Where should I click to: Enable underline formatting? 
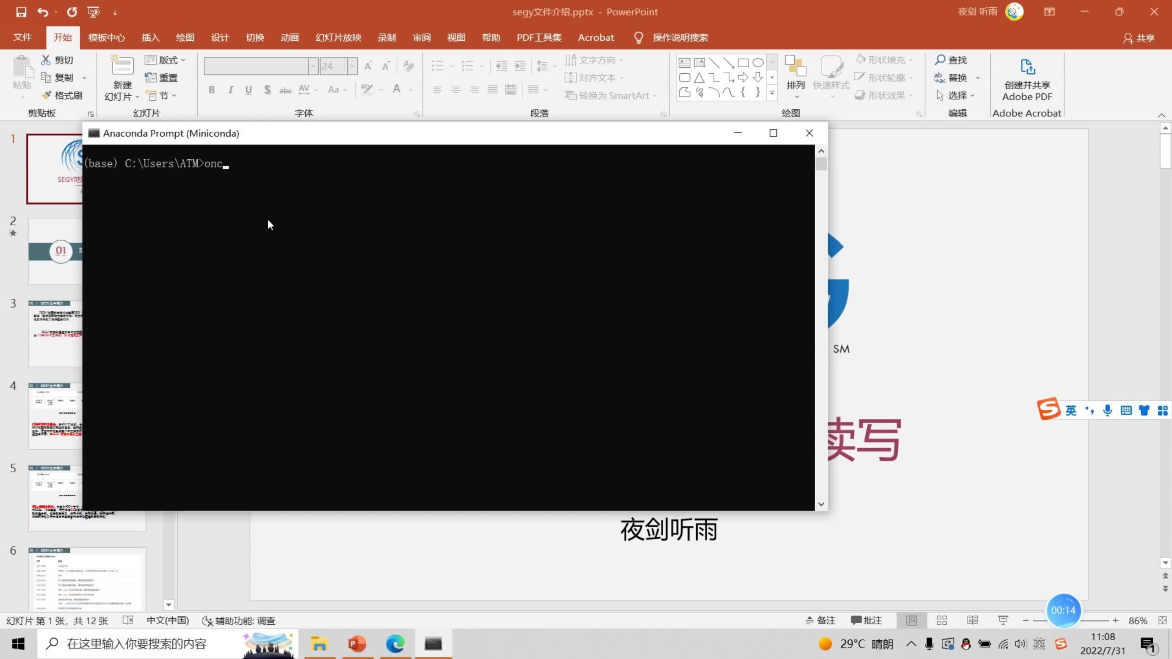(x=248, y=90)
